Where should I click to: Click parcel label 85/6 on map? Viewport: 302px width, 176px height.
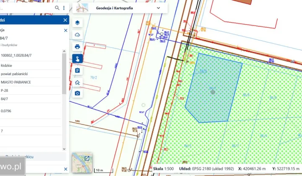pos(246,95)
